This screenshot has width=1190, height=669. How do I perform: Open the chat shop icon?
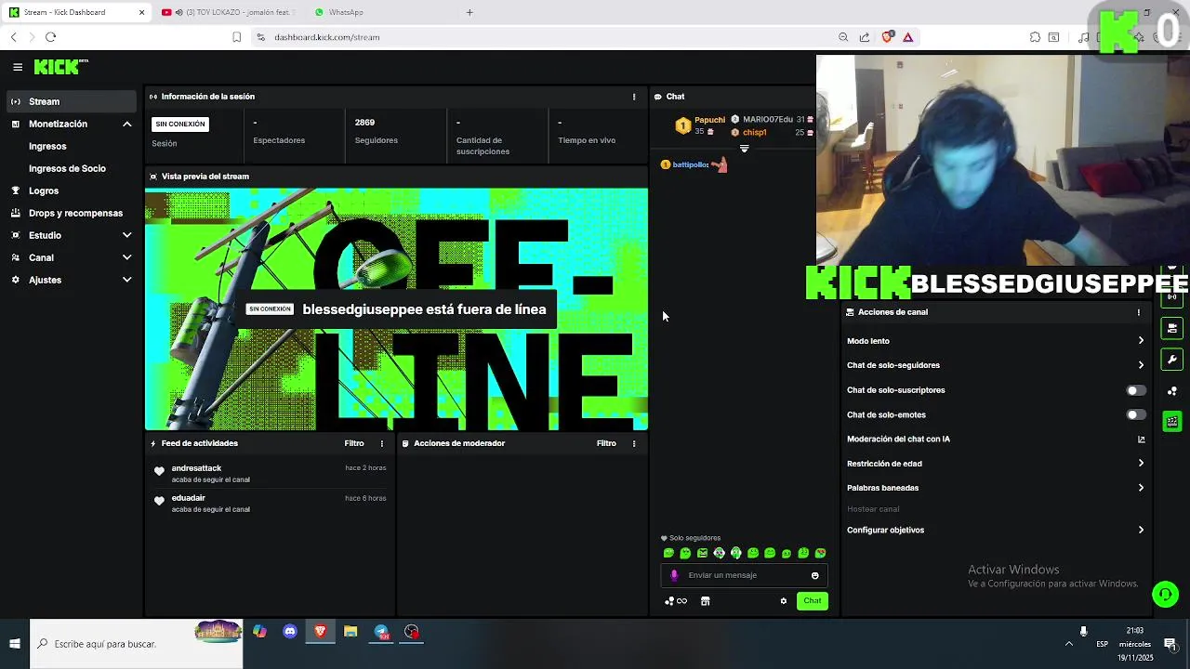click(x=705, y=601)
